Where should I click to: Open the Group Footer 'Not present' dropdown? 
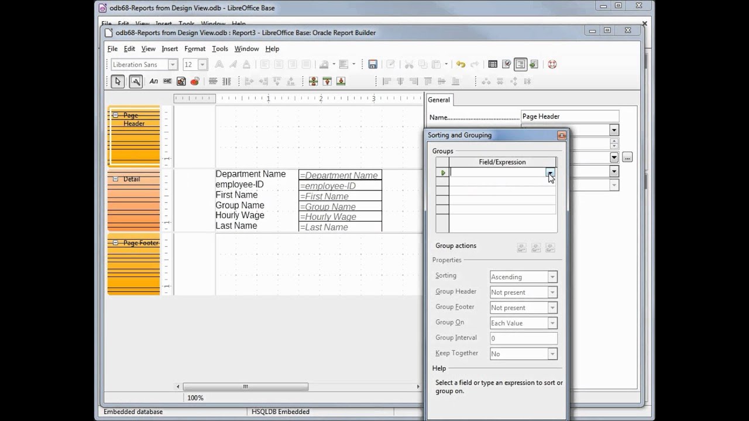(552, 308)
